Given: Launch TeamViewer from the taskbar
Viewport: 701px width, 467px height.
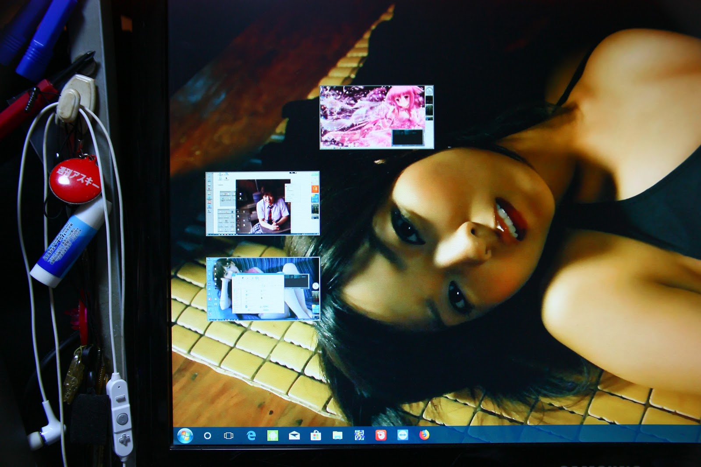Looking at the screenshot, I should point(403,435).
